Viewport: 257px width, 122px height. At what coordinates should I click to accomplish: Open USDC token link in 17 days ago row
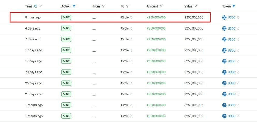(x=232, y=61)
